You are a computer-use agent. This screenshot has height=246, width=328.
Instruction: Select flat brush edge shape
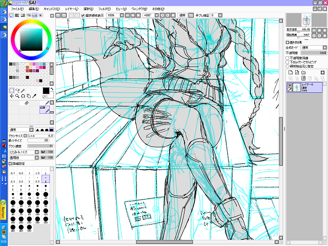click(x=51, y=130)
